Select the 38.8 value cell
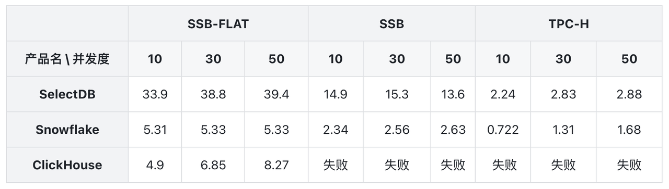This screenshot has width=669, height=189. [213, 94]
